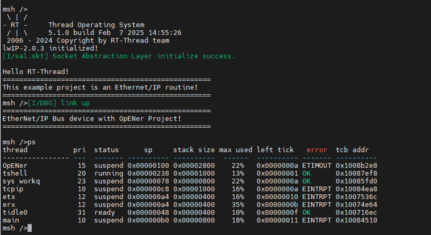
Task: Click the 'lwIP-2.0.3 initialized!' line
Action: (51, 48)
